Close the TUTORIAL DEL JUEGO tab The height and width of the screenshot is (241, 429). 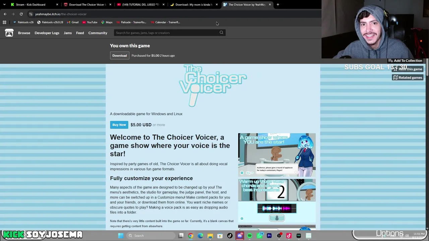[164, 5]
